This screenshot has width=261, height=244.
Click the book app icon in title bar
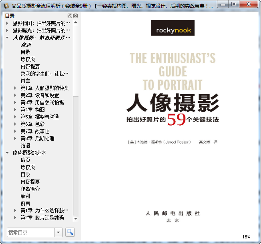coord(6,6)
